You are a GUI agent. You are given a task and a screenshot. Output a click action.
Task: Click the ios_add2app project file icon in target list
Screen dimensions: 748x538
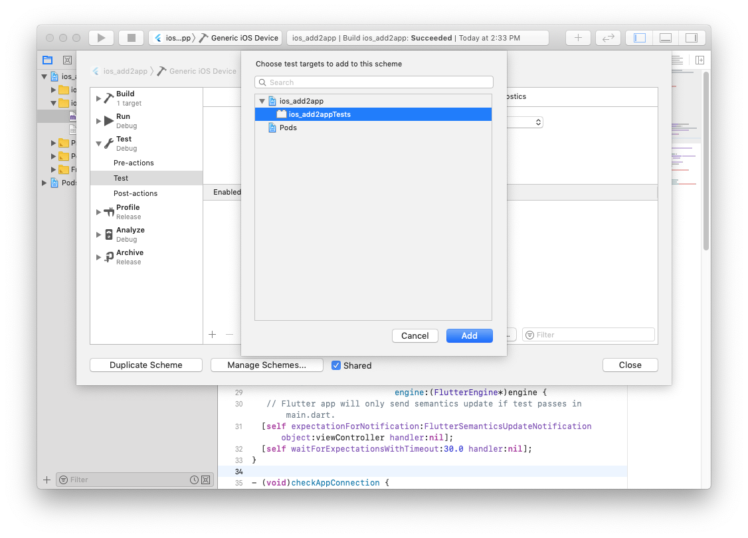pos(272,101)
